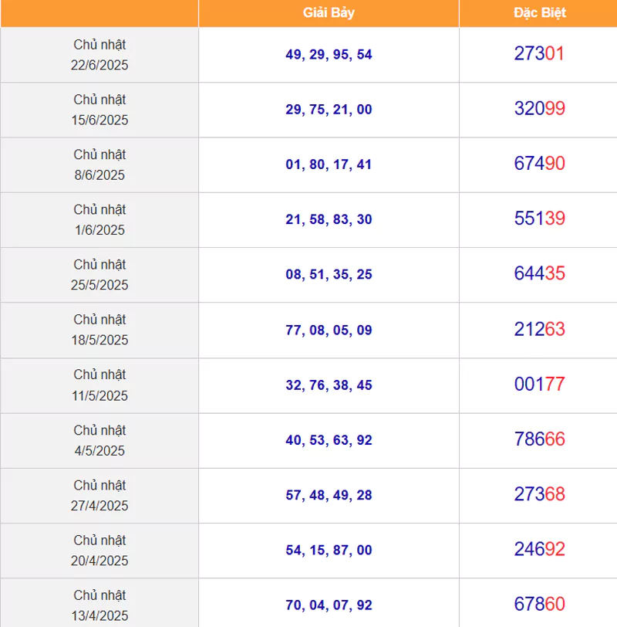617x627 pixels.
Task: Select the date cell 18/5/2025
Action: tap(99, 330)
